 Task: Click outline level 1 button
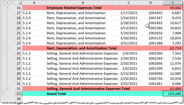click(x=3, y=2)
